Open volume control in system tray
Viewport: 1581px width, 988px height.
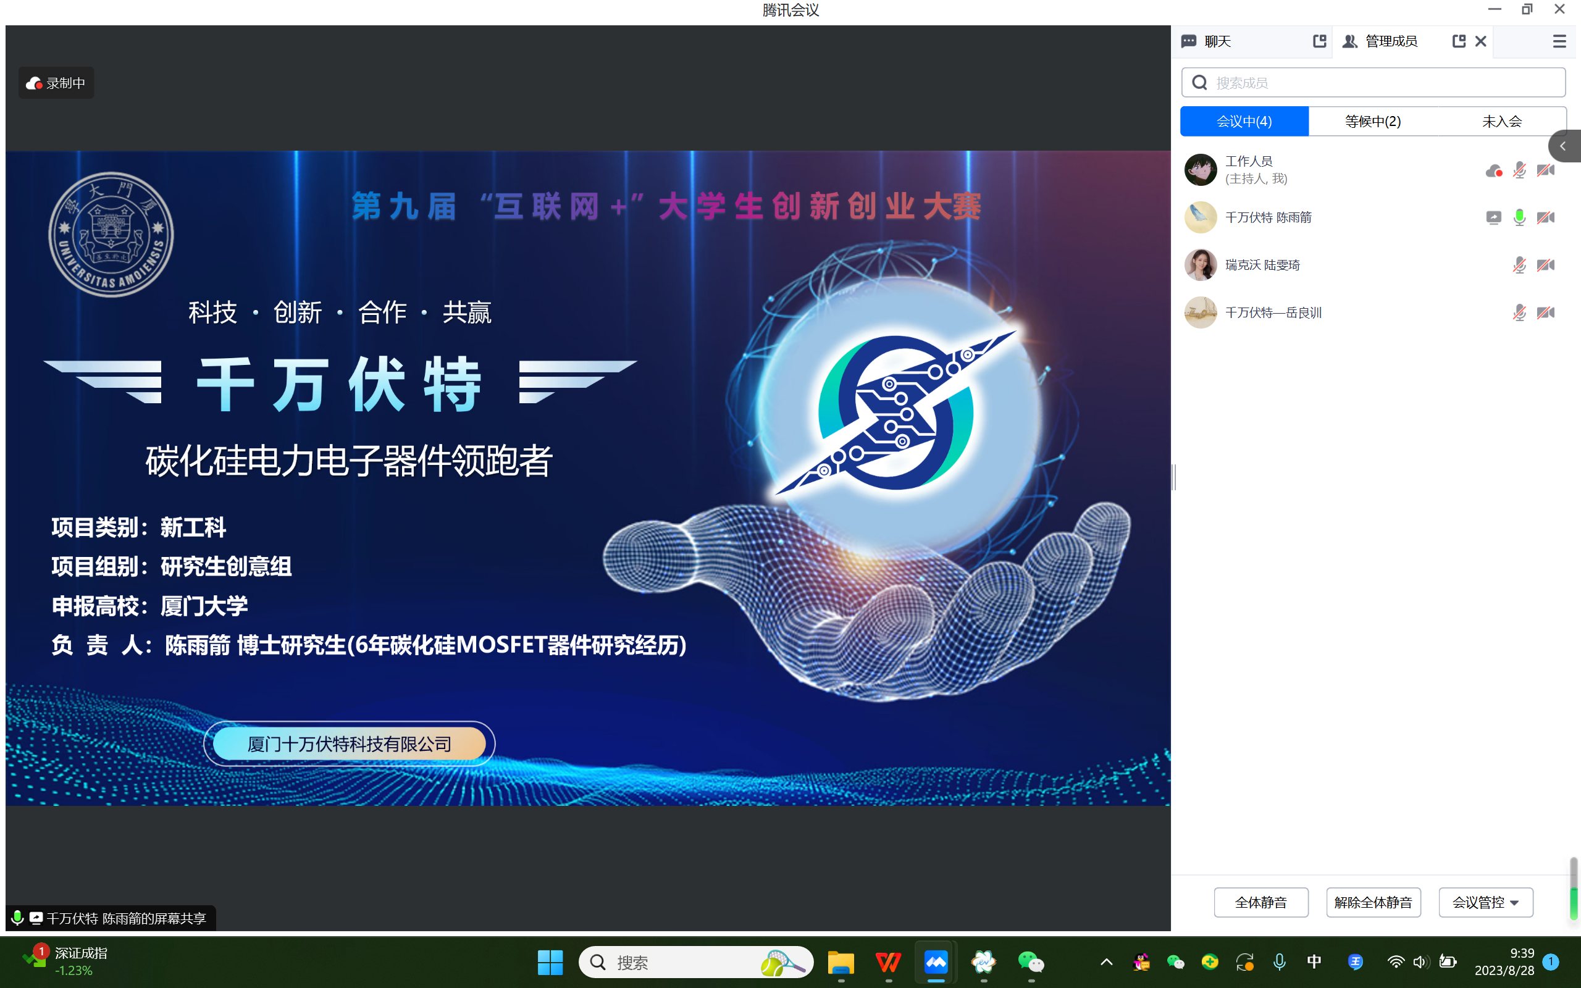1421,962
